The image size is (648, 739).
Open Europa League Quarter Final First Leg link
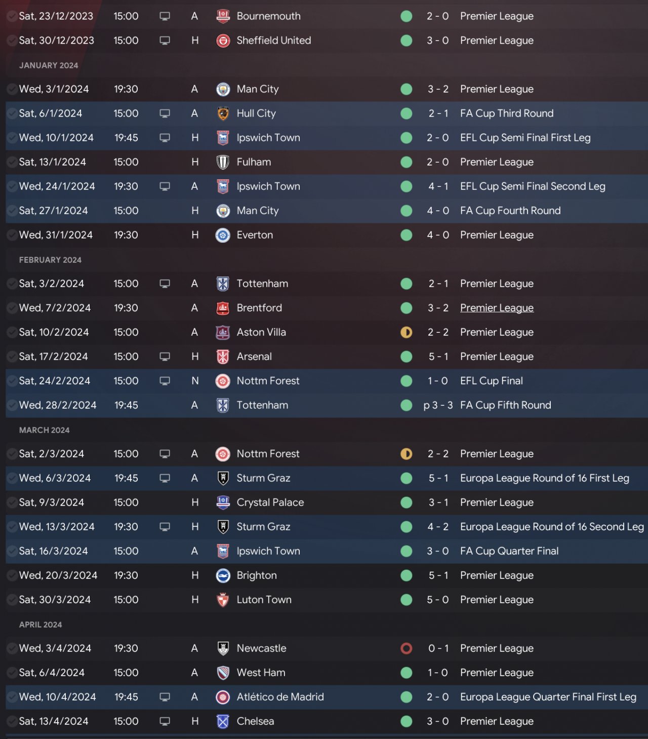pos(548,697)
